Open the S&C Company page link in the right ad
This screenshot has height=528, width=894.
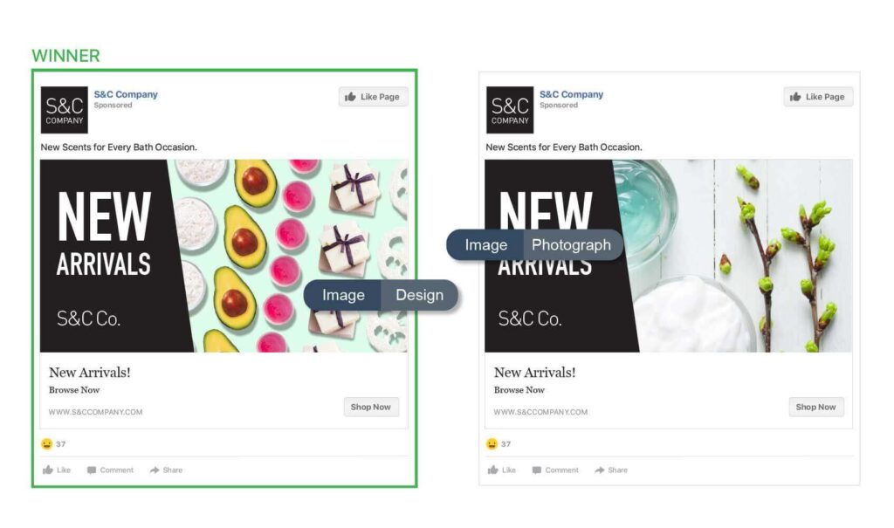click(x=571, y=94)
